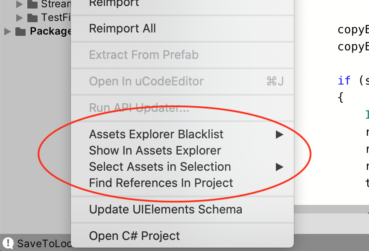Click the Reimport All menu entry

click(182, 29)
